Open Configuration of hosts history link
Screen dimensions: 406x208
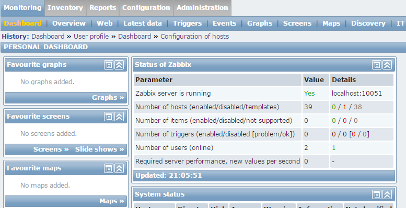pyautogui.click(x=195, y=37)
